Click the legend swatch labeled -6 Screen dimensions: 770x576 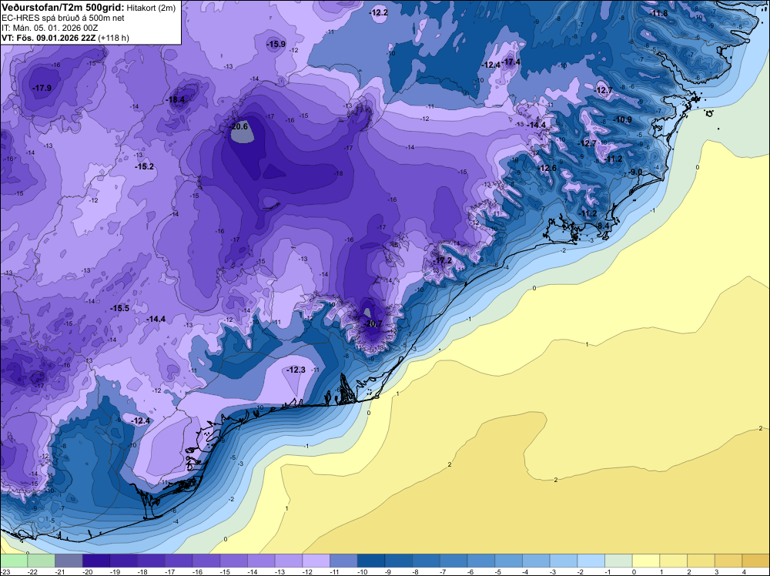[x=481, y=561]
